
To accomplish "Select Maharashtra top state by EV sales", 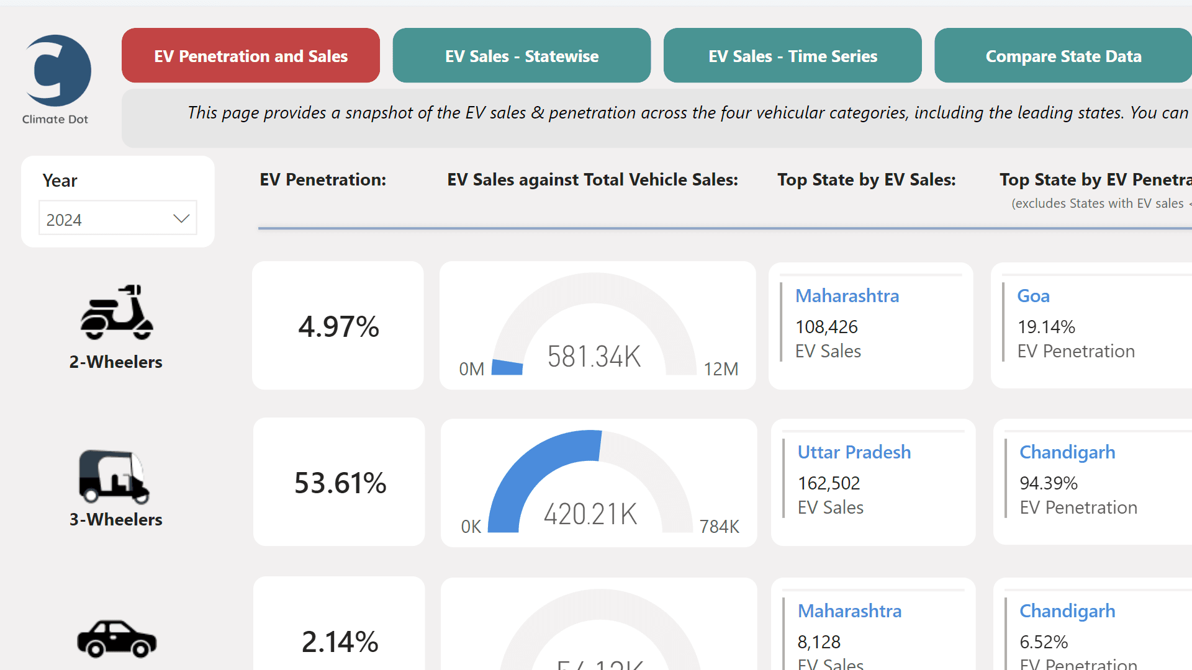I will [847, 296].
